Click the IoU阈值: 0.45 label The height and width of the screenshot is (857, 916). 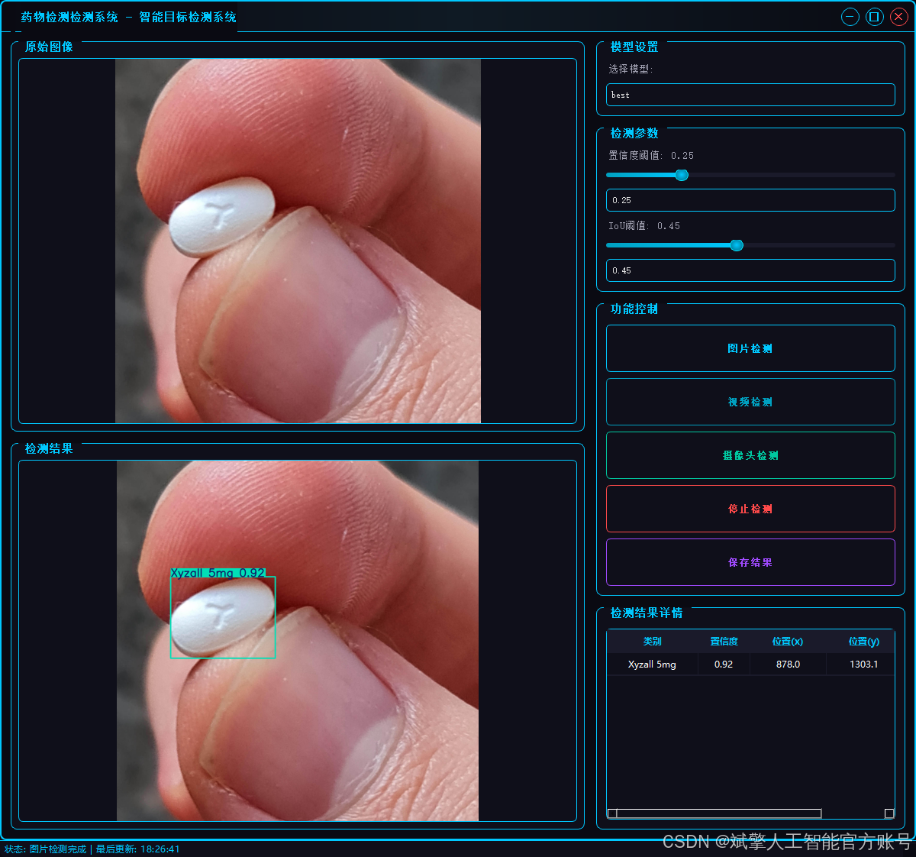tap(644, 226)
